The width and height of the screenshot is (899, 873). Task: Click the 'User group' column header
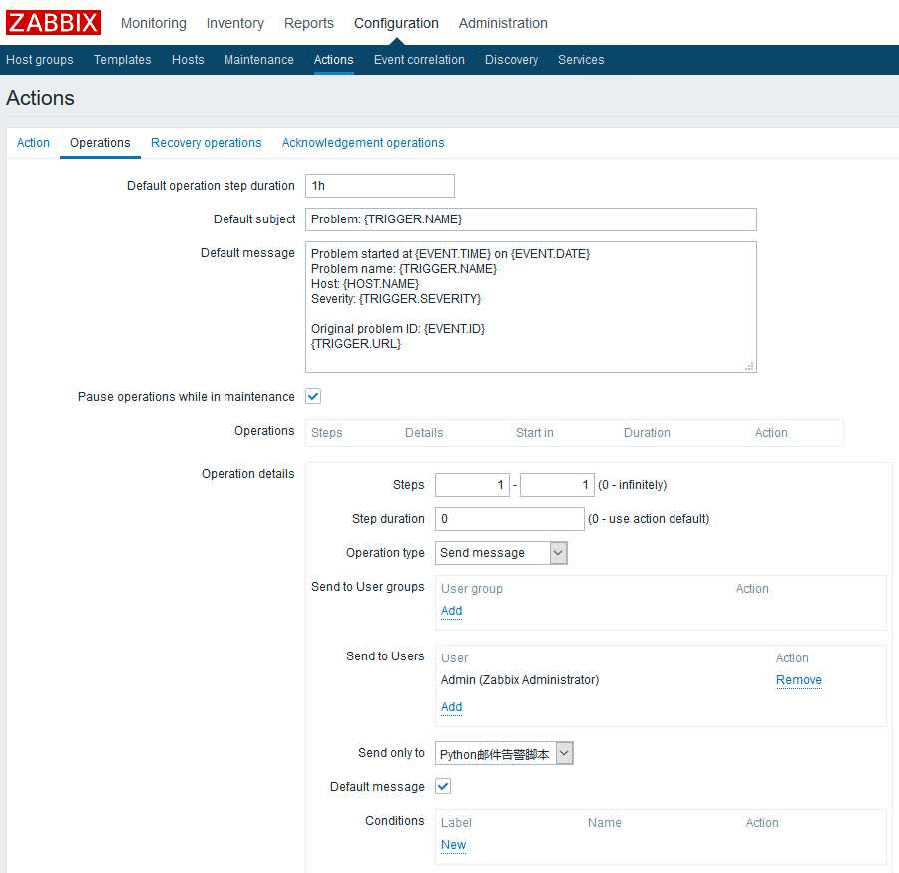tap(471, 589)
